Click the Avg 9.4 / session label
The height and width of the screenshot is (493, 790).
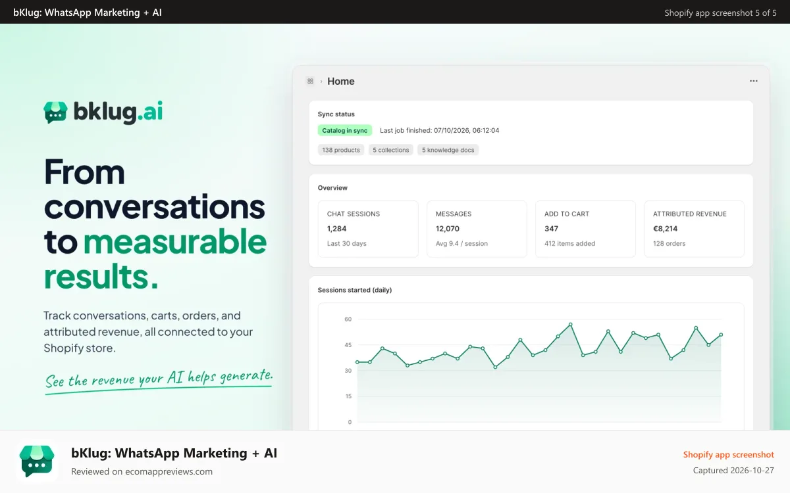pos(462,243)
